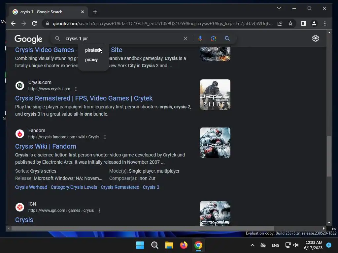Expand the tab search chevron
Screen dimensions: 338x253
click(x=279, y=8)
